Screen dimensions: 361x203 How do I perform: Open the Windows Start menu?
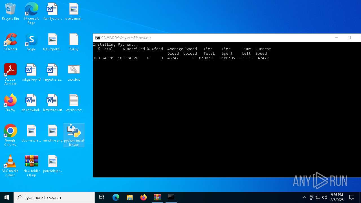pos(7,197)
